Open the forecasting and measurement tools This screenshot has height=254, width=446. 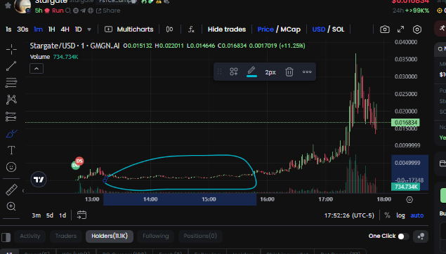click(x=11, y=116)
